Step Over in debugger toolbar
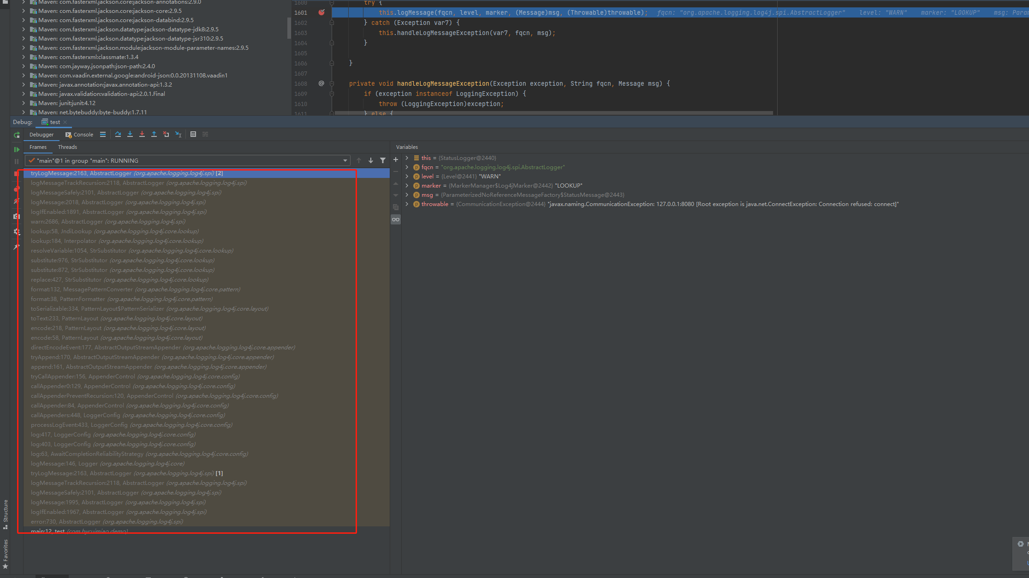The height and width of the screenshot is (578, 1029). [118, 135]
